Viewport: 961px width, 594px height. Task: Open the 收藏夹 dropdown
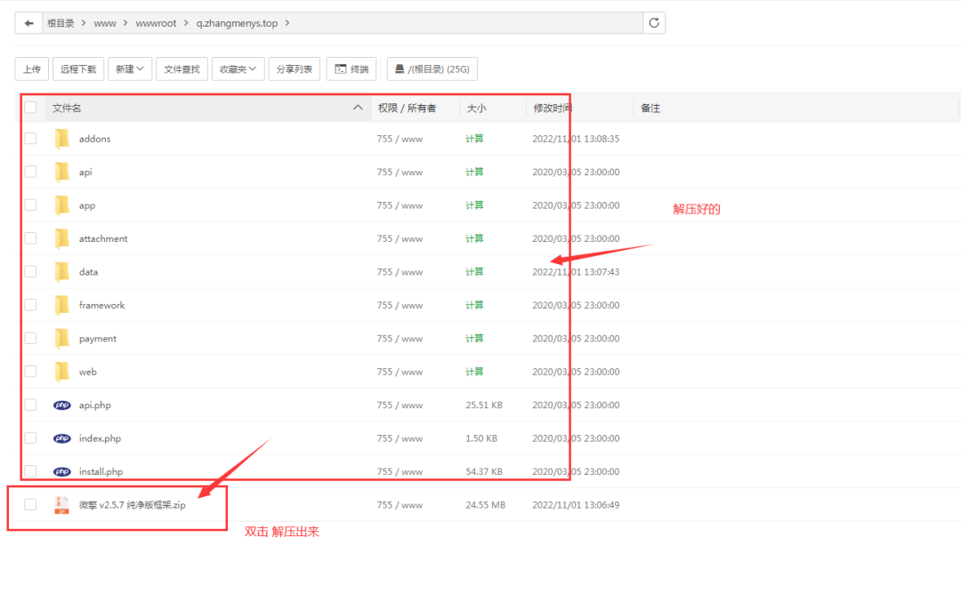(238, 68)
